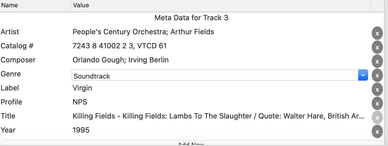Select the Title value Killing Fields
The image size is (388, 146).
[x=218, y=116]
